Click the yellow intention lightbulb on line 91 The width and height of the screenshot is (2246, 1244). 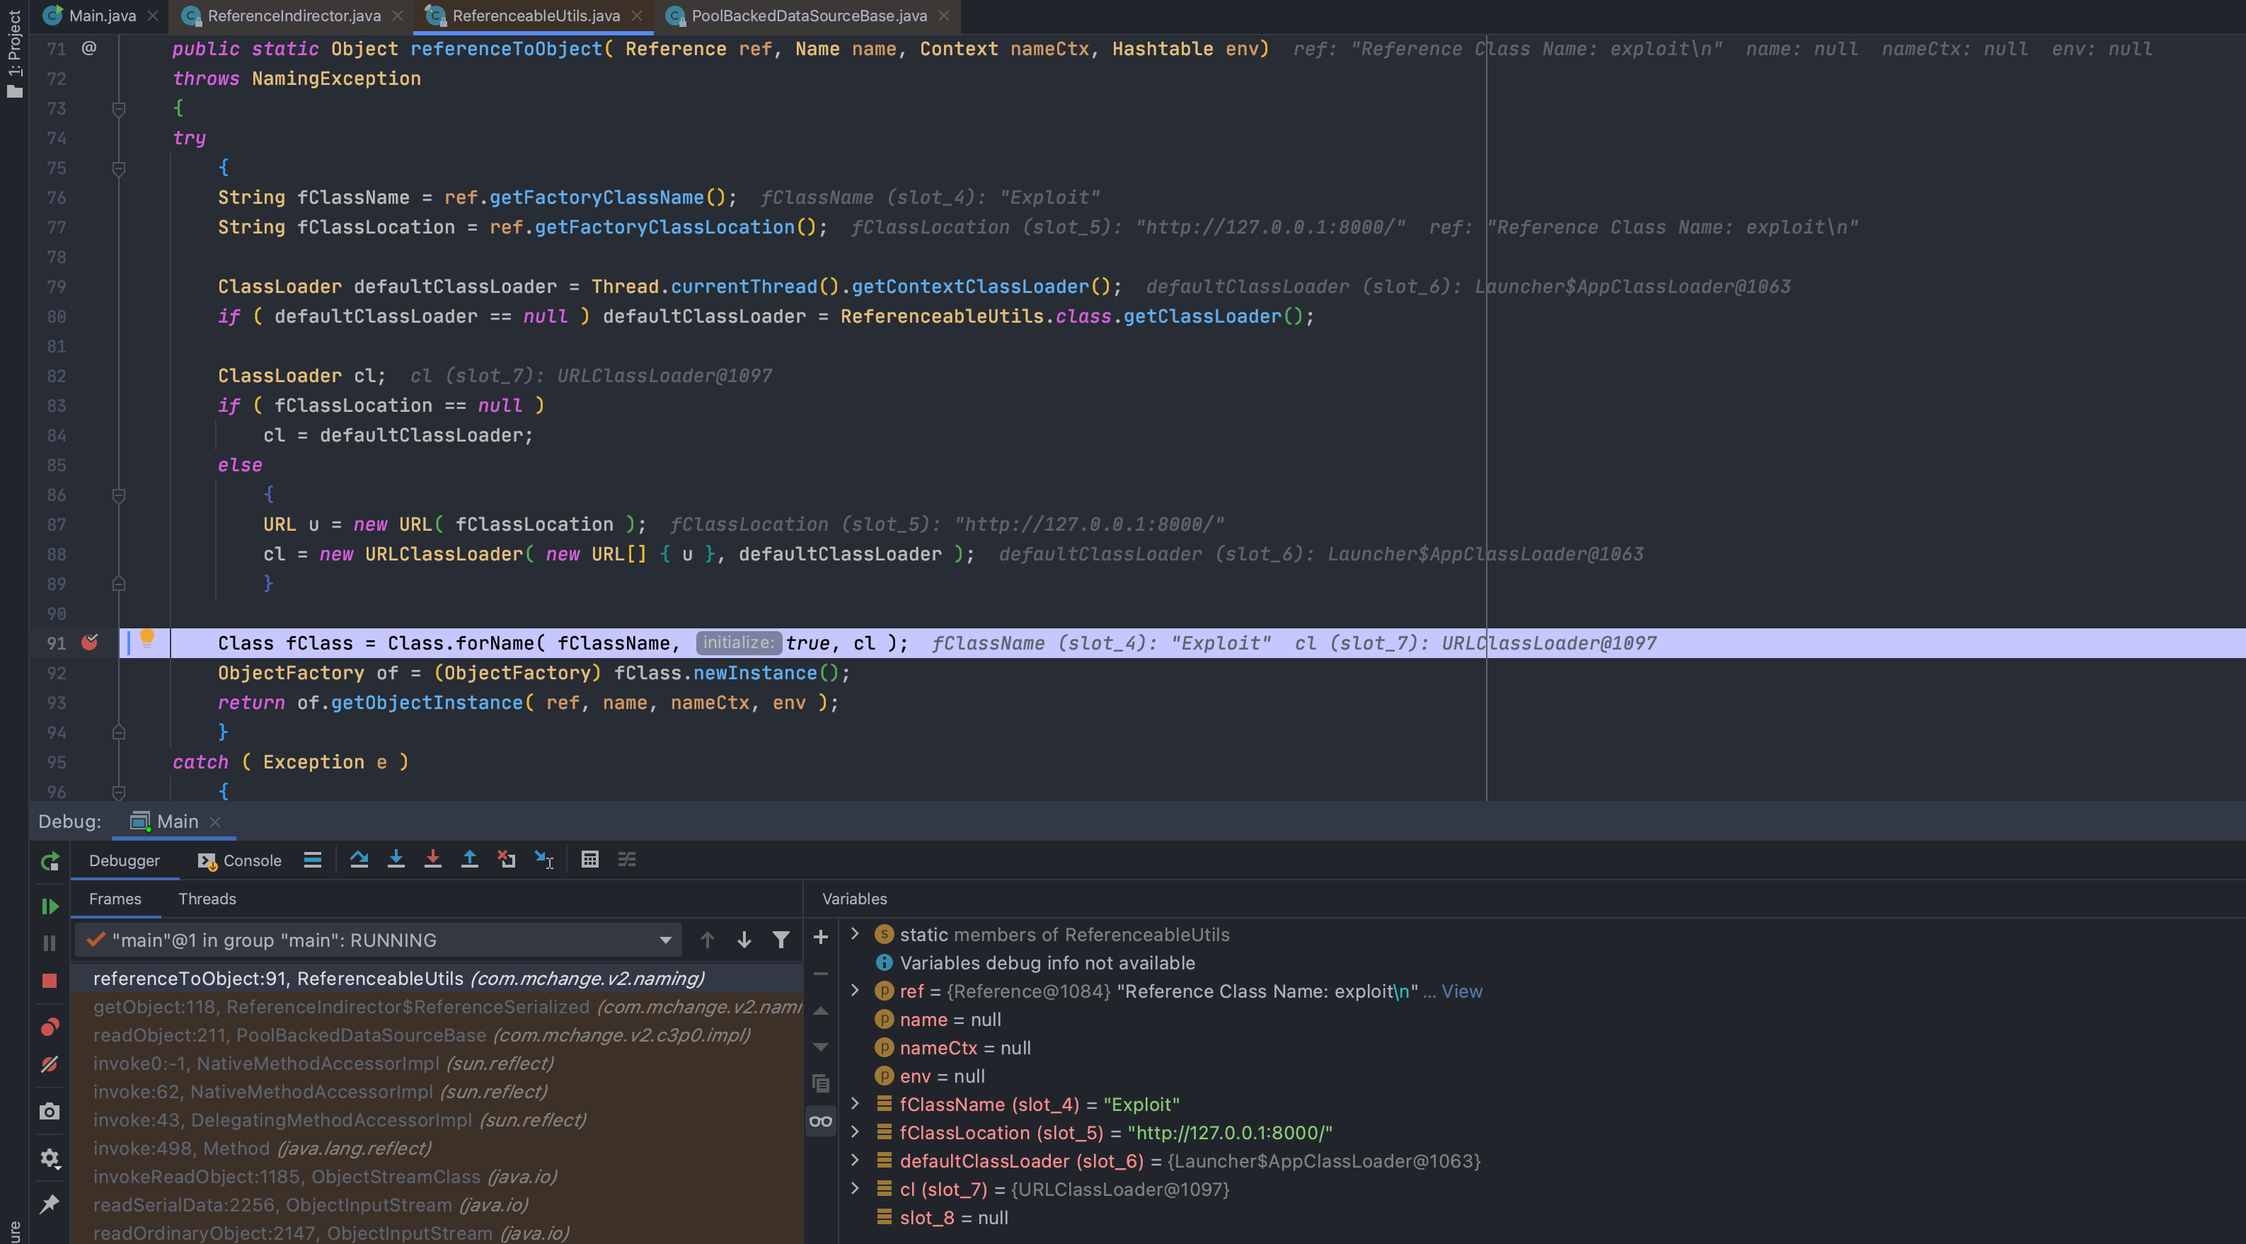pos(147,639)
